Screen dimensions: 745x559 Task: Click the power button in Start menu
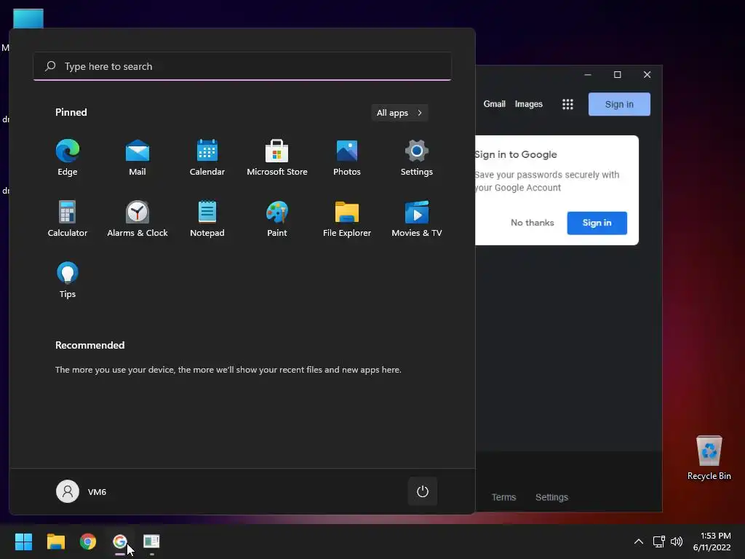423,491
